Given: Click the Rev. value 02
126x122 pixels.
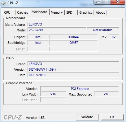Looking at the screenshot, I should pos(114,37).
